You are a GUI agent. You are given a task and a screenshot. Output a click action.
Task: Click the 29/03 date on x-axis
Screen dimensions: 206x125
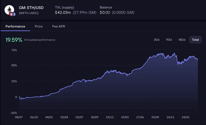pos(125,117)
